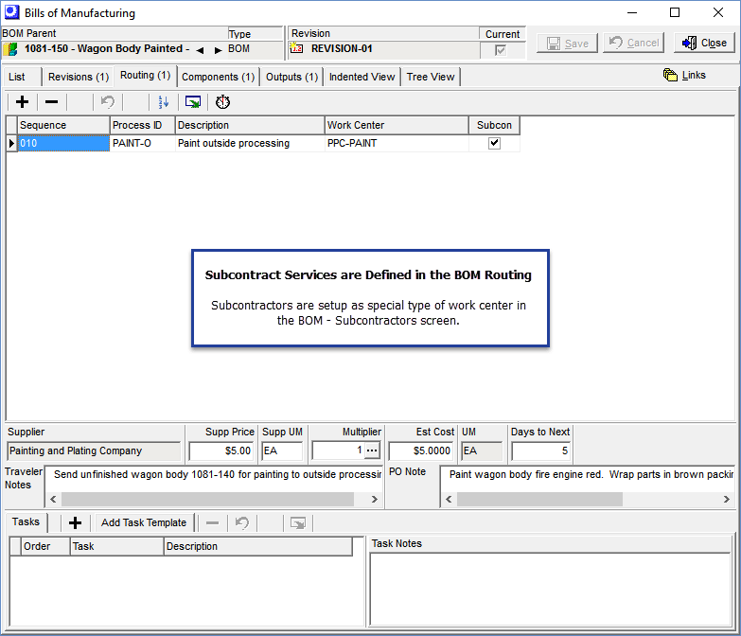
Task: Click the Cancel button
Action: tap(633, 43)
